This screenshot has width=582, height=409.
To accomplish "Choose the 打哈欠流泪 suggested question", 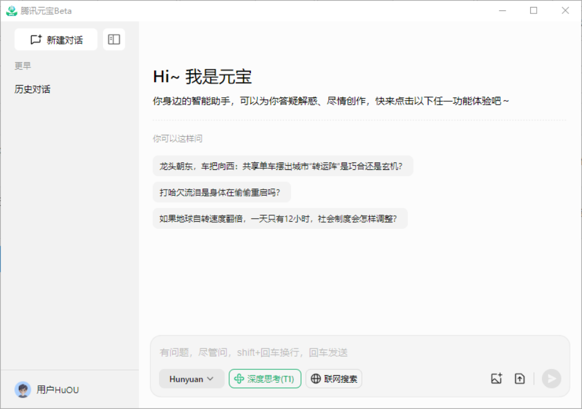I will 221,192.
